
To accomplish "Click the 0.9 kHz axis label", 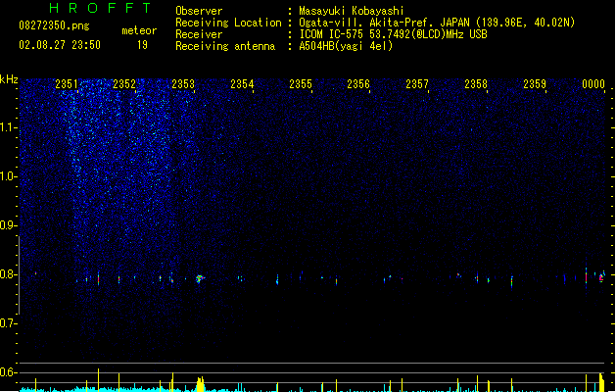I will [x=8, y=225].
